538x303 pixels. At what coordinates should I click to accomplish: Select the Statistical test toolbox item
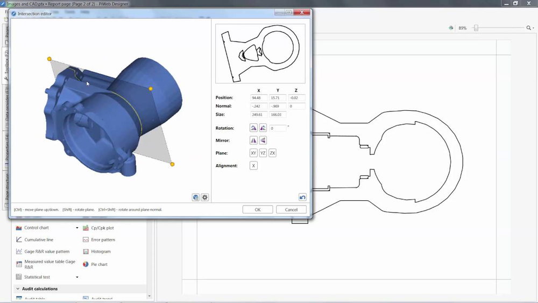click(33, 277)
